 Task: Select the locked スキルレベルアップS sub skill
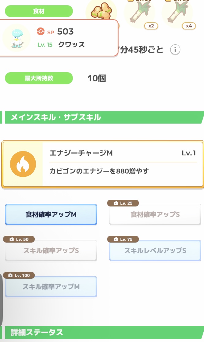[155, 251]
